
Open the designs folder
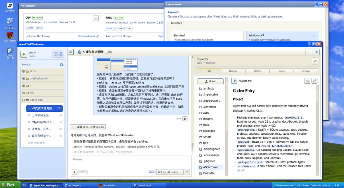pos(211,119)
